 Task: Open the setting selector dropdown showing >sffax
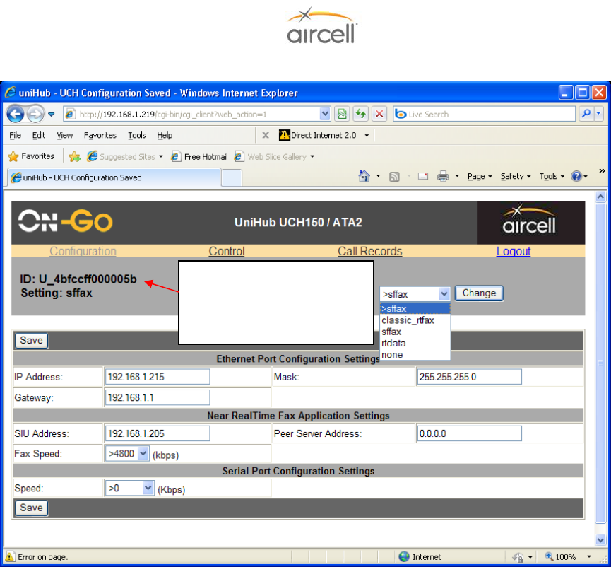pos(415,293)
